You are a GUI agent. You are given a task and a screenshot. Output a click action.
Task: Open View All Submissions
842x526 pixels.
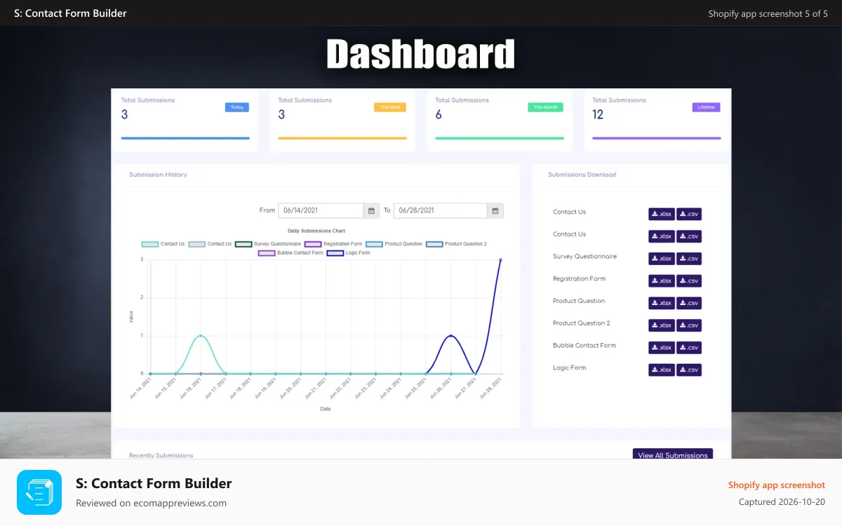673,454
